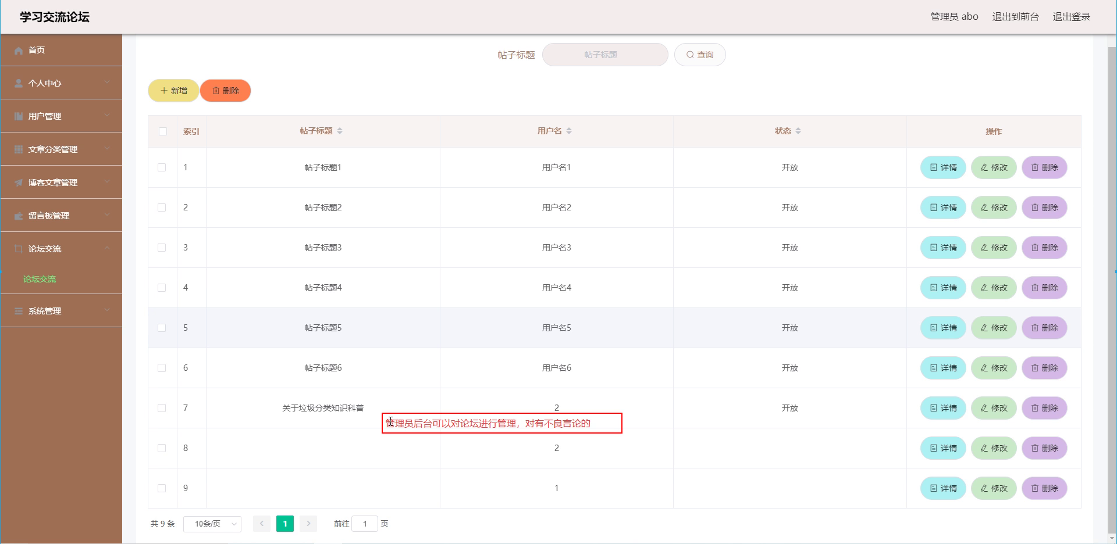Expand the 博客文章管理 chevron

107,182
